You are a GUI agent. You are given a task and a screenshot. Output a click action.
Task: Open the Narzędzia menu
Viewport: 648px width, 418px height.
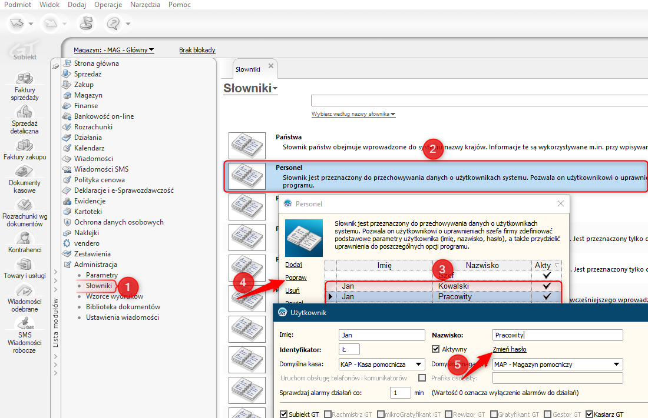click(x=145, y=5)
